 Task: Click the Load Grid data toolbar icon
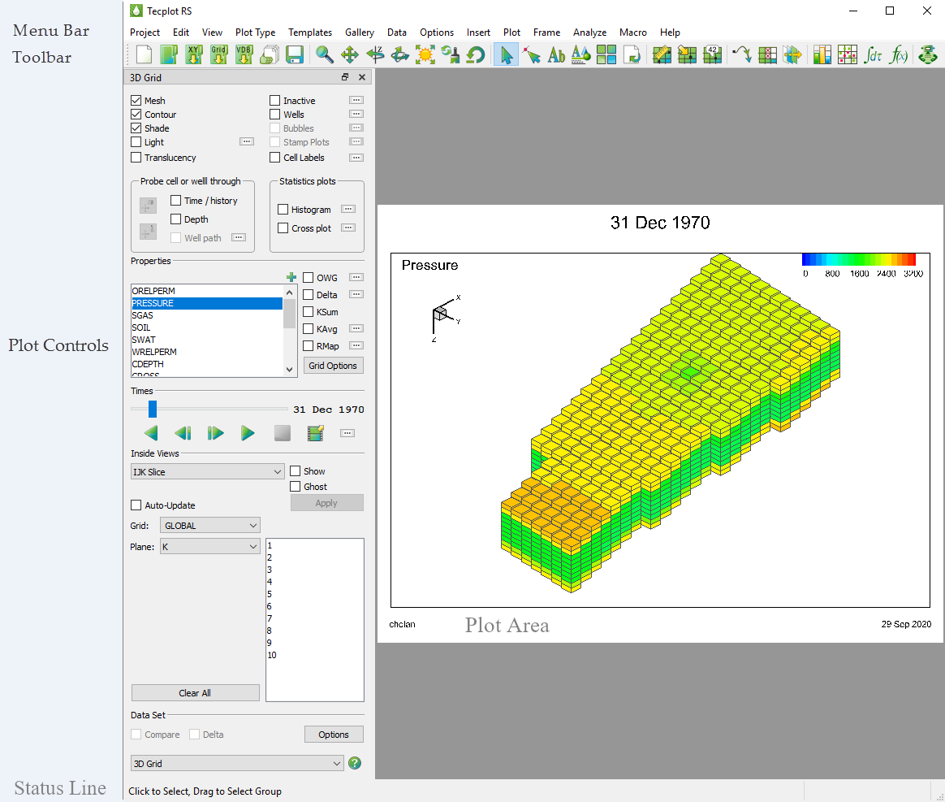coord(218,55)
